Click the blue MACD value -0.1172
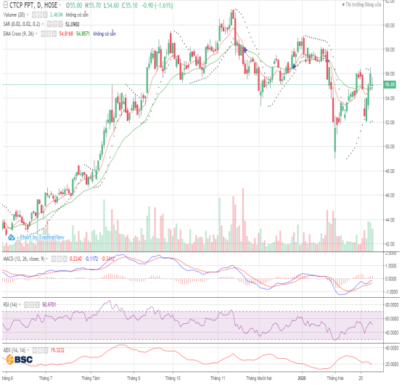Viewport: 402px width, 385px height. pyautogui.click(x=91, y=259)
